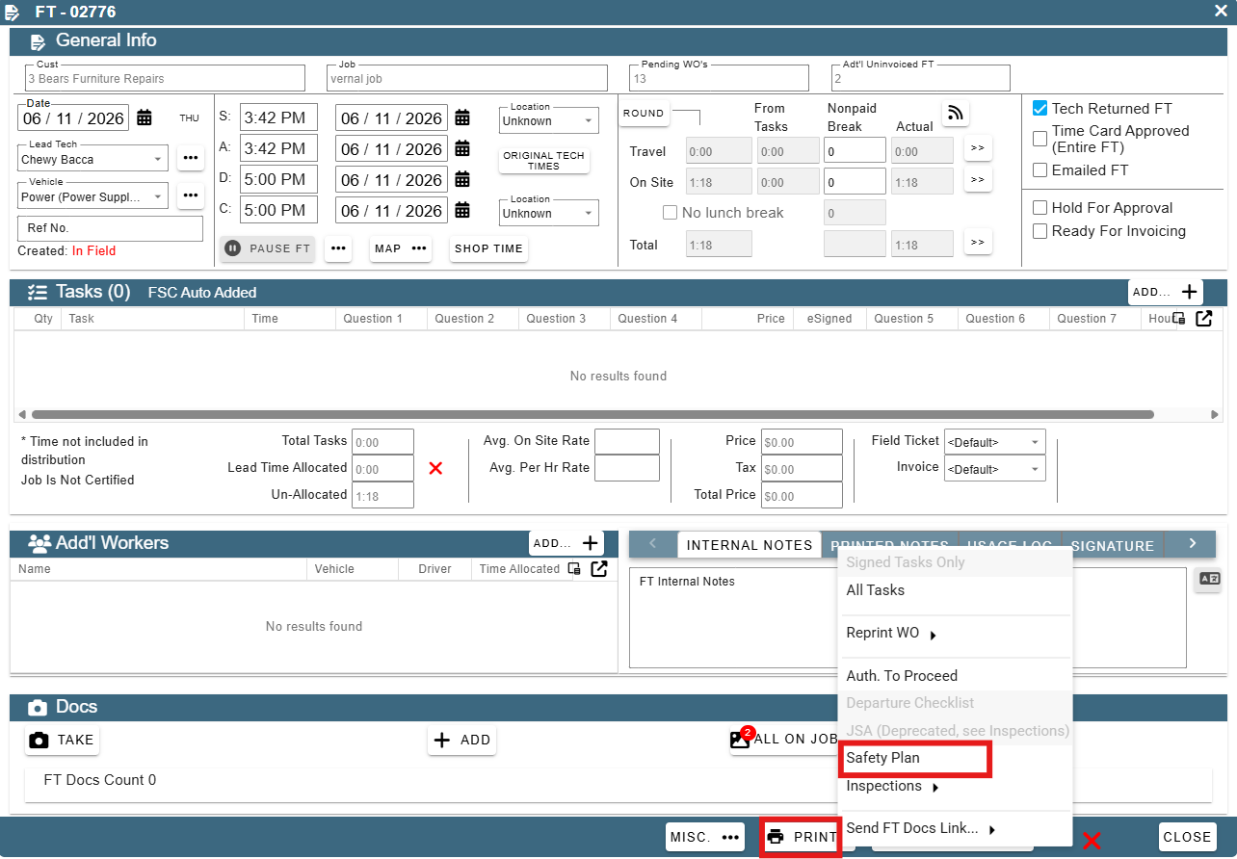1237x859 pixels.
Task: Expand the Inspections submenu
Action: pyautogui.click(x=955, y=787)
